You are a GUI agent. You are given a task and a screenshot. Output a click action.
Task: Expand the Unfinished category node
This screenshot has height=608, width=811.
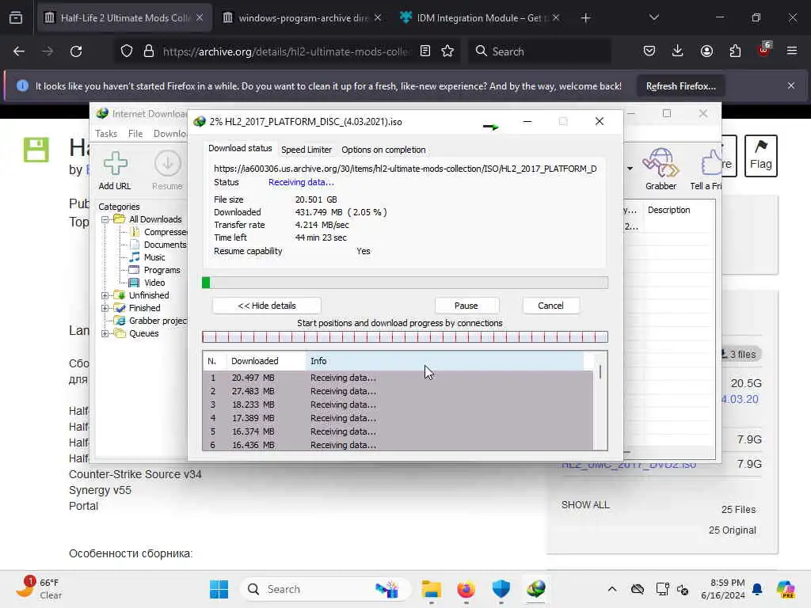coord(105,295)
